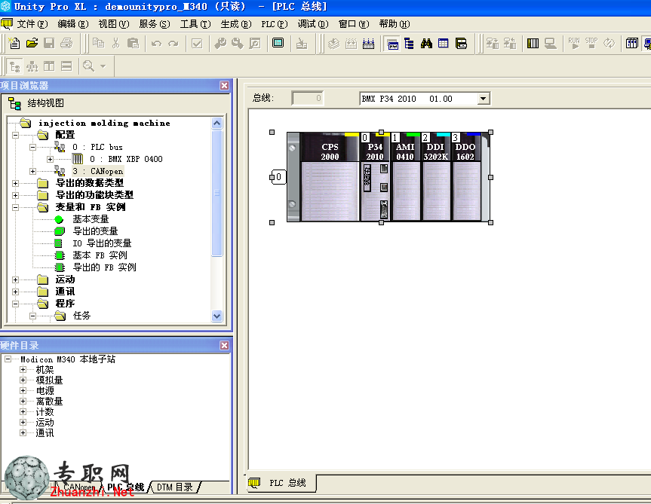This screenshot has height=504, width=651.
Task: Open the PLC(P) menu
Action: pos(275,24)
